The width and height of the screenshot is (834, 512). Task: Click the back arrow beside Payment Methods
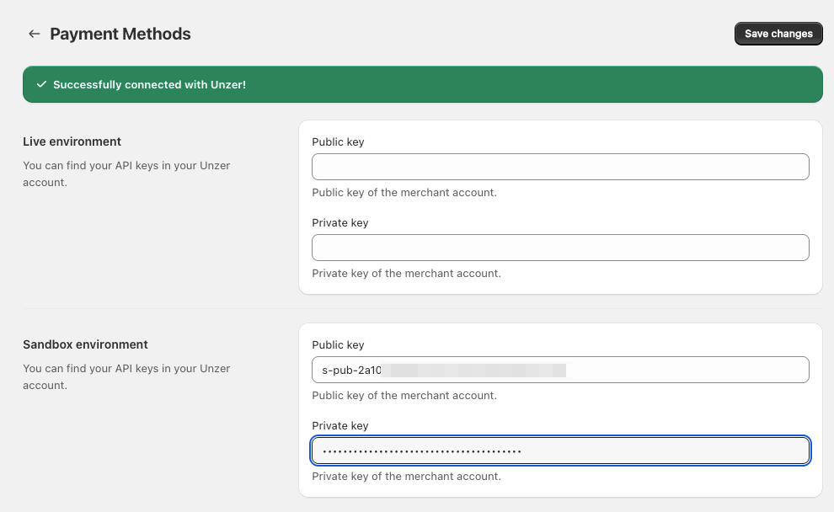pos(35,34)
